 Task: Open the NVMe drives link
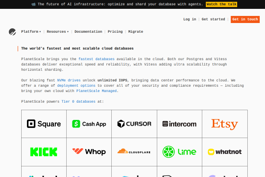pos(69,80)
